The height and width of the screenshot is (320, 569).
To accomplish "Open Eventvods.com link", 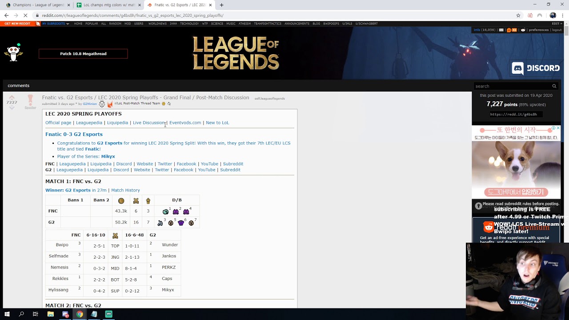I will pos(185,123).
